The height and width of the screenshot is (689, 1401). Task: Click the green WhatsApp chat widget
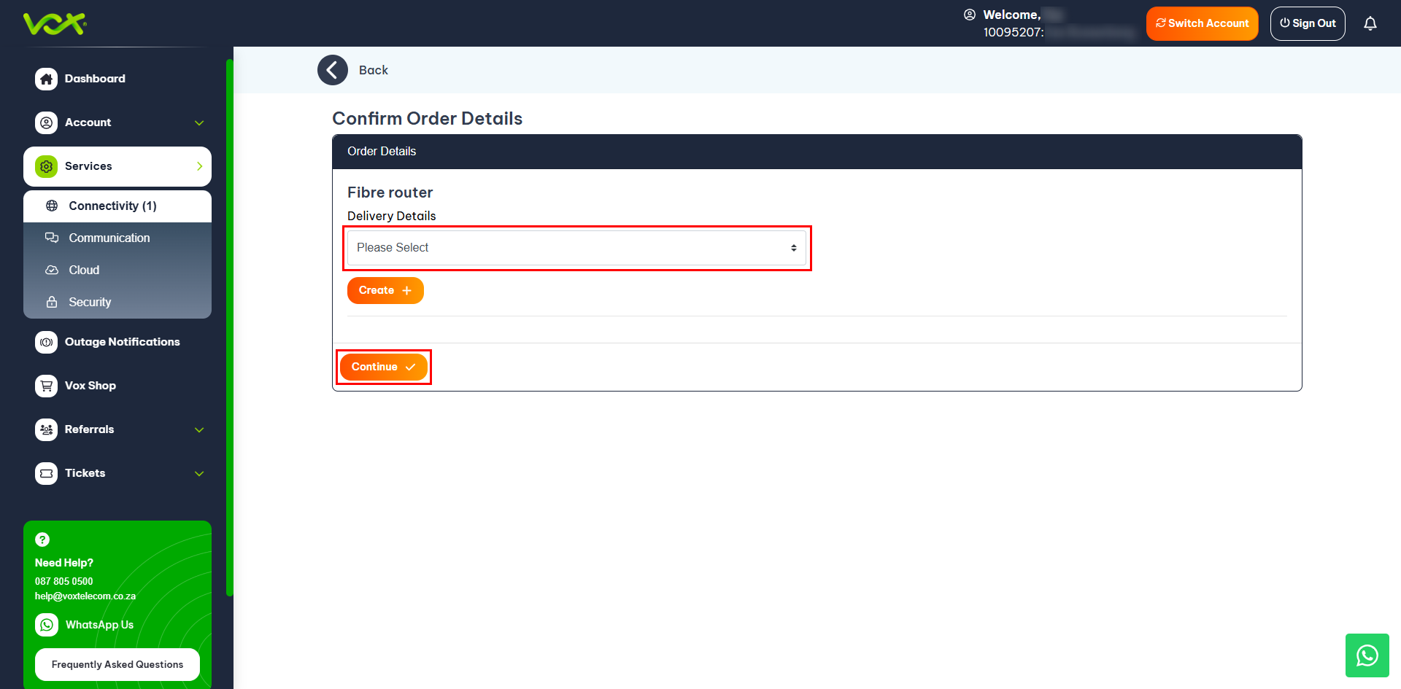[x=1367, y=655]
